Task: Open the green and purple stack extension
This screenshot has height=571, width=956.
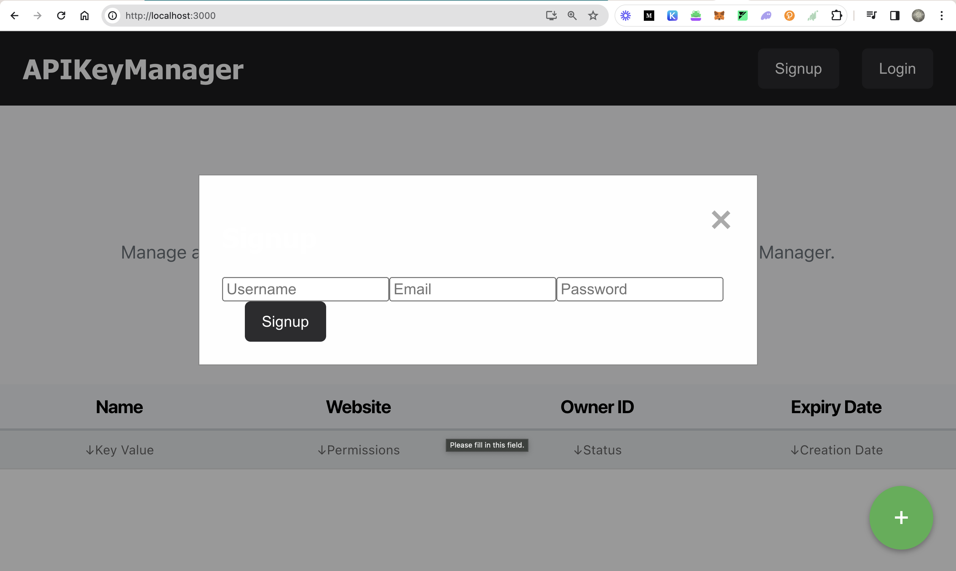Action: pos(696,16)
